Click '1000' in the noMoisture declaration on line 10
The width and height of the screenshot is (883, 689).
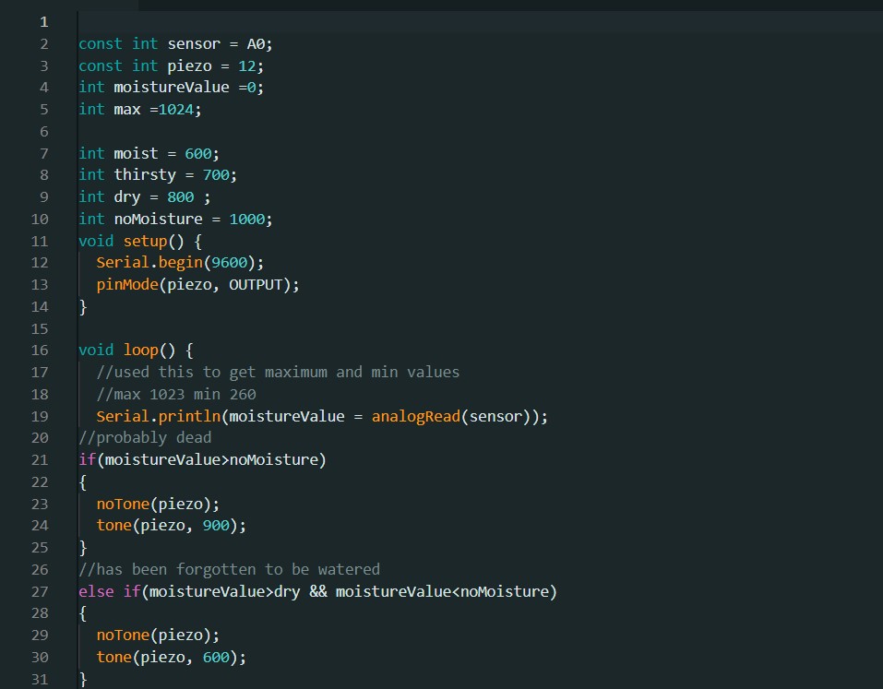[246, 219]
